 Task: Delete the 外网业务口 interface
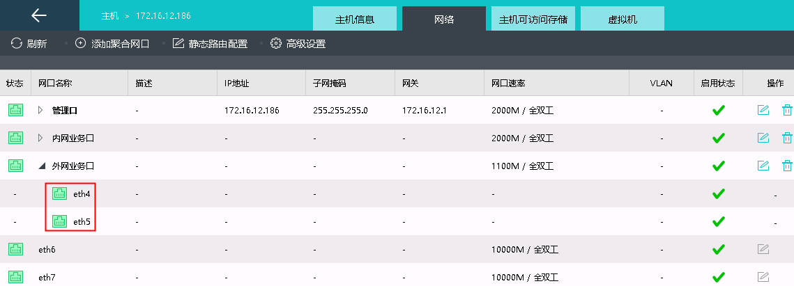(x=786, y=166)
